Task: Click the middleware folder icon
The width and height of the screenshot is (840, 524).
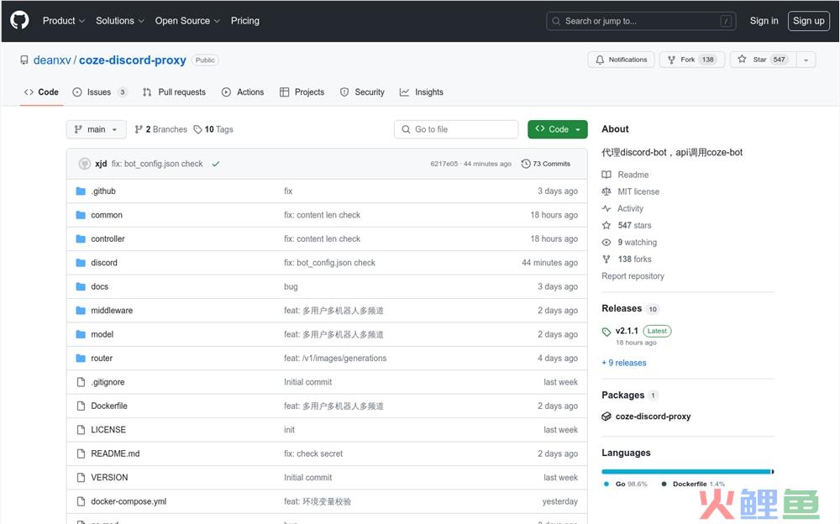Action: click(81, 310)
